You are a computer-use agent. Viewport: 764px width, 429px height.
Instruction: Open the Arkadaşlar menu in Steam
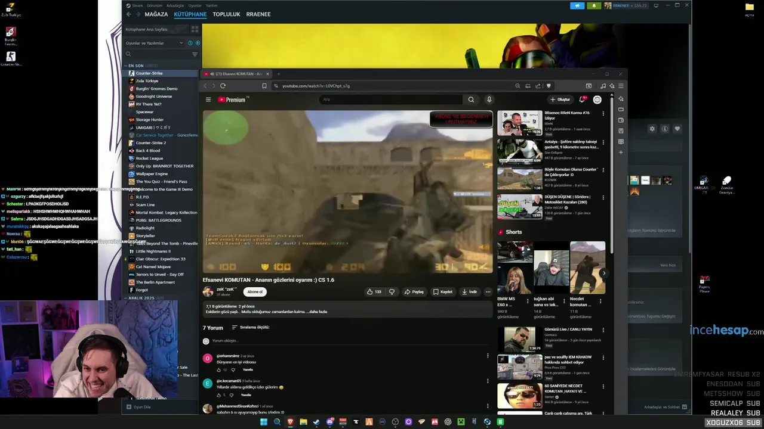coord(175,5)
